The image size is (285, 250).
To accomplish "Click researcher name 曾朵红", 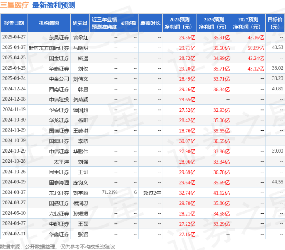I will coord(81,37).
